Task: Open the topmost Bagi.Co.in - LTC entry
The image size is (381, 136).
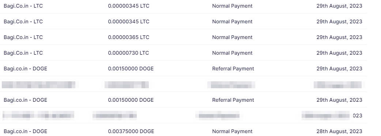Action: [23, 6]
